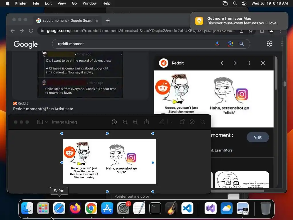
Task: Open Visual Studio Code in dock
Action: click(187, 208)
